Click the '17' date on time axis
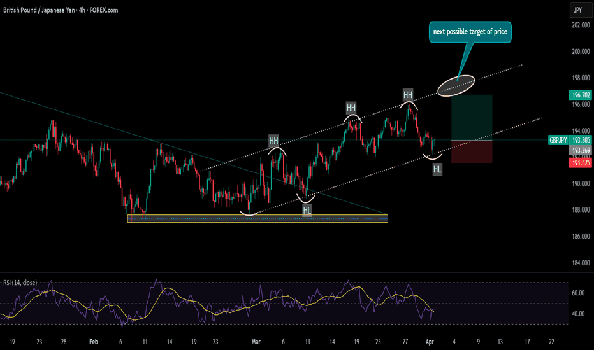This screenshot has width=594, height=350. click(527, 342)
